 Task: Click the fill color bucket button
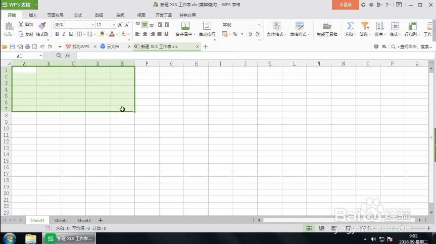pyautogui.click(x=102, y=34)
